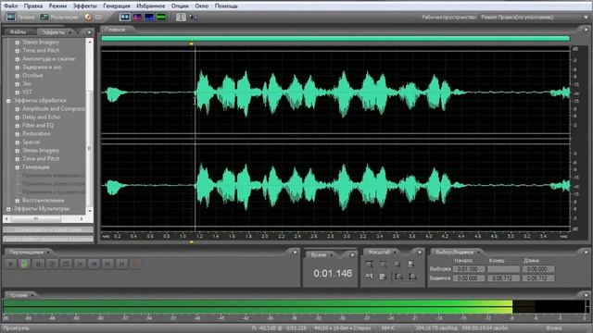Screen dimensions: 593x333
Task: Click the empty Выборка Конец field
Action: 503,269
